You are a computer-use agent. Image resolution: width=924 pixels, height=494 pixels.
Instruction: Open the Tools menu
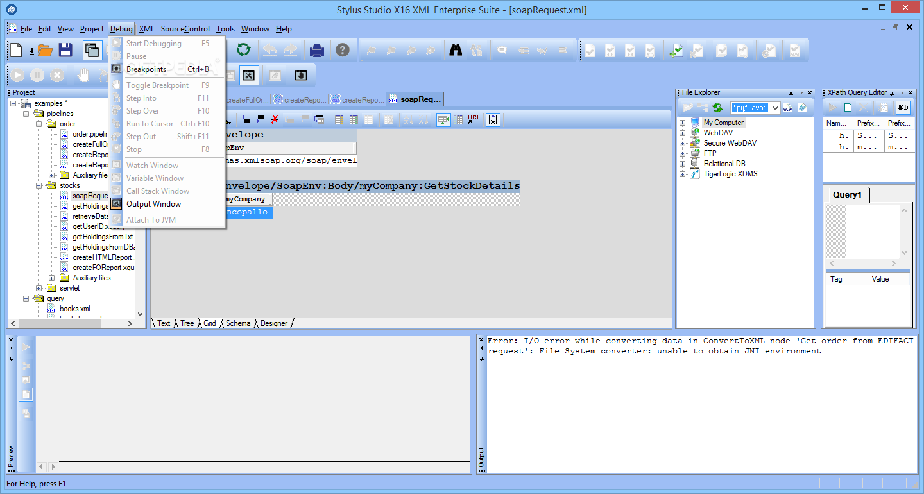[x=225, y=29]
